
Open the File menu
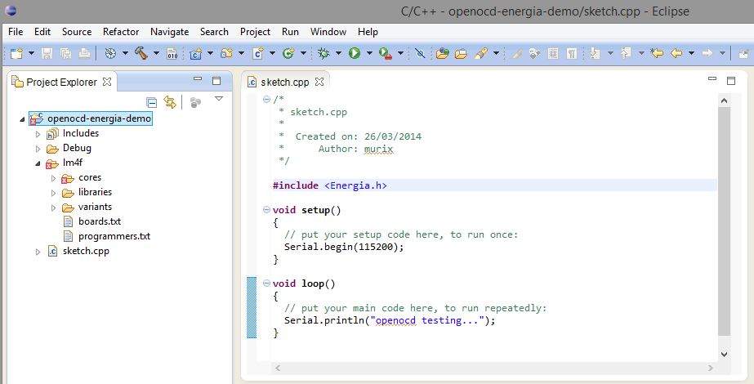[x=16, y=32]
